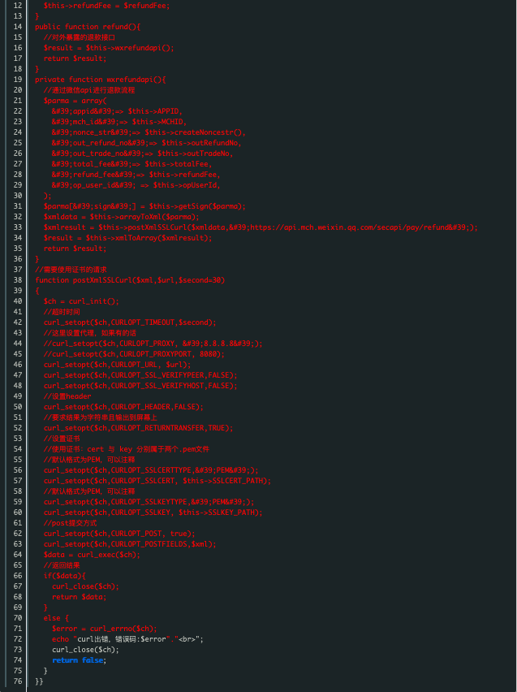Click the CURLOPT_SSL_VERIFYPEER line
Screen dimensions: 517x692
click(x=140, y=375)
